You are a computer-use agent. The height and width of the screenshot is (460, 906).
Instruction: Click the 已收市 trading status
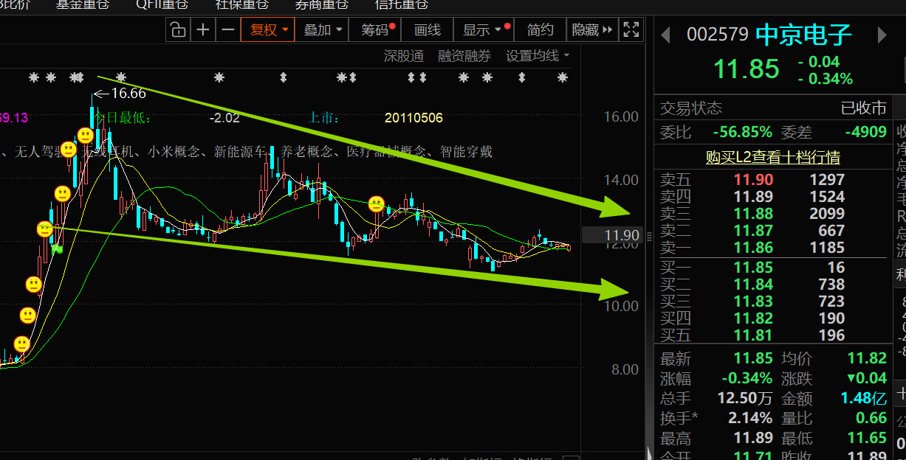(864, 109)
